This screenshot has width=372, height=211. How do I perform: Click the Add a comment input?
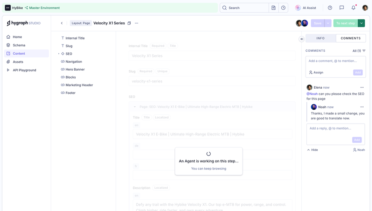(x=335, y=61)
